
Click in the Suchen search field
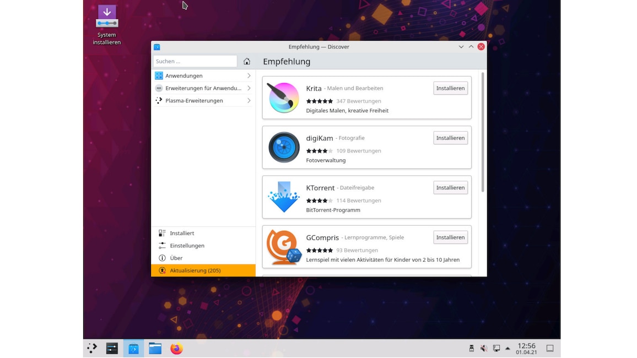[x=194, y=61]
